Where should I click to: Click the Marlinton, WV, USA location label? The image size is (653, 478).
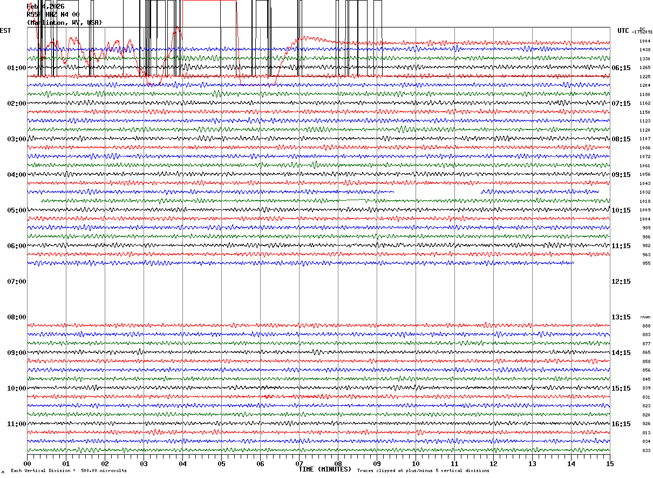coord(64,23)
